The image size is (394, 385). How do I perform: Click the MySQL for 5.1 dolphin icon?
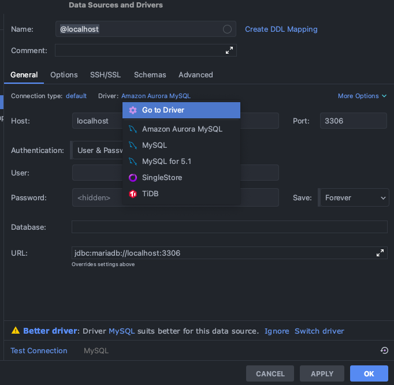point(133,161)
